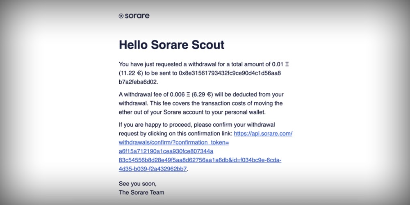
Task: Click the Hello Sorare Scout heading
Action: coord(172,45)
